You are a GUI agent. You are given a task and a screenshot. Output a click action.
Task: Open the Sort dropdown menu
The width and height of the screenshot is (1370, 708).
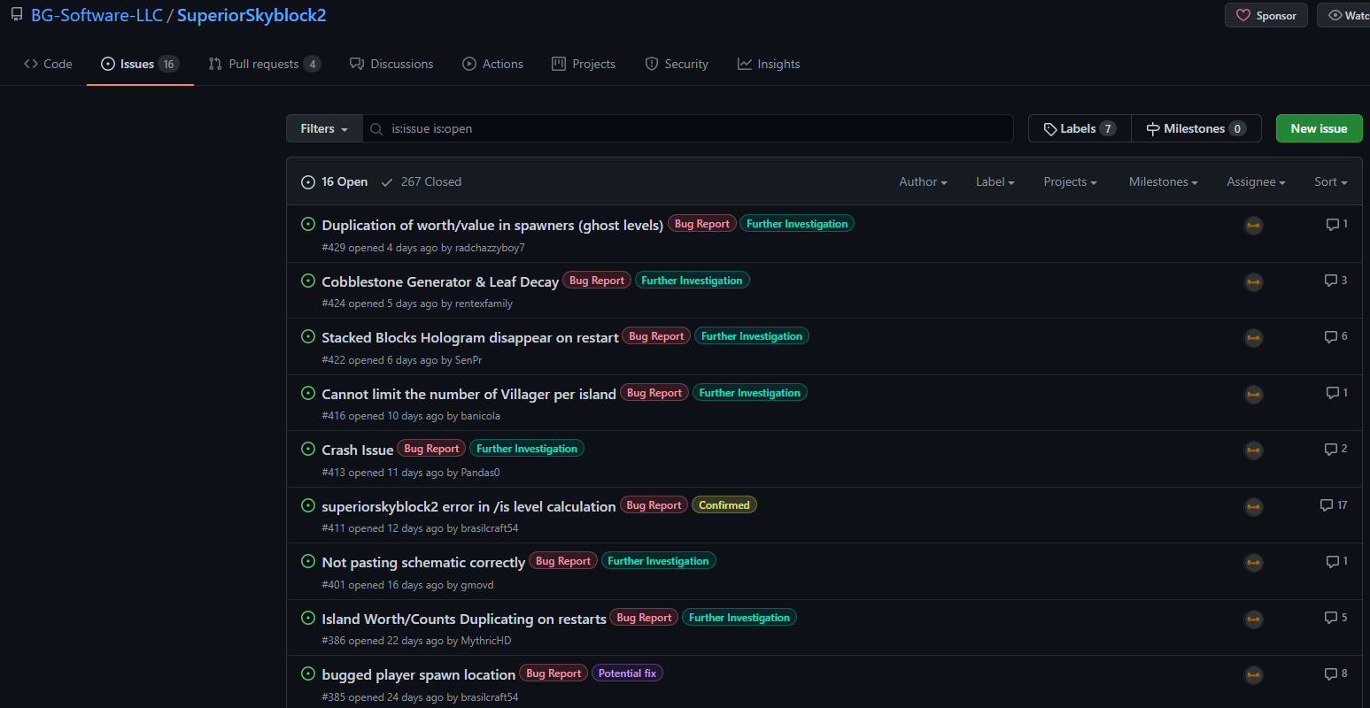coord(1330,182)
